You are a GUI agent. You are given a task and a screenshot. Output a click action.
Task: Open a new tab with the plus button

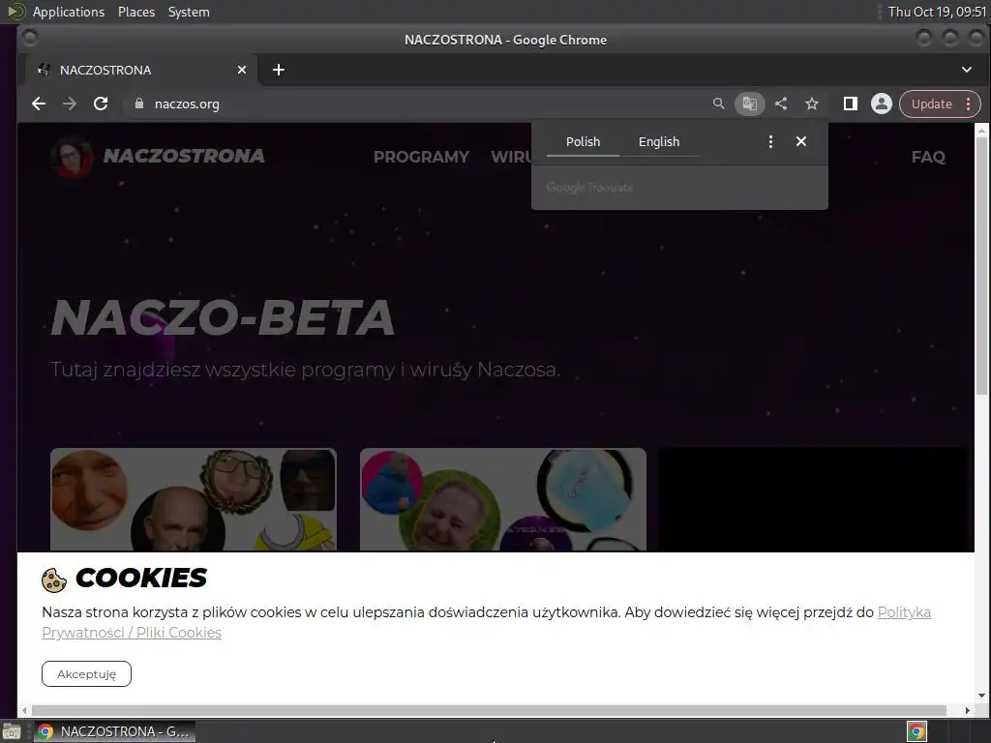click(279, 70)
